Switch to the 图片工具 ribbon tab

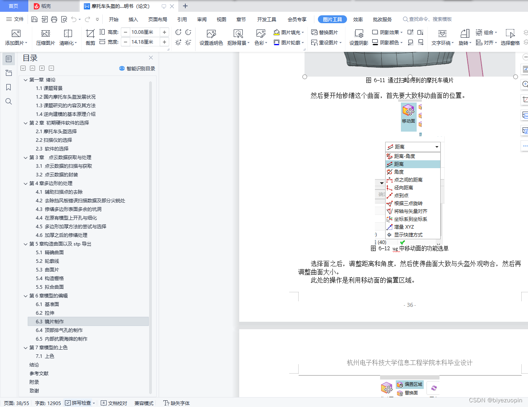click(332, 19)
